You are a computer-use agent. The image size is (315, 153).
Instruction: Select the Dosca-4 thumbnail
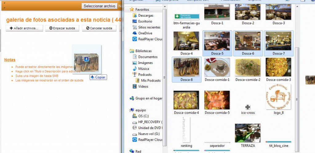[186, 41]
